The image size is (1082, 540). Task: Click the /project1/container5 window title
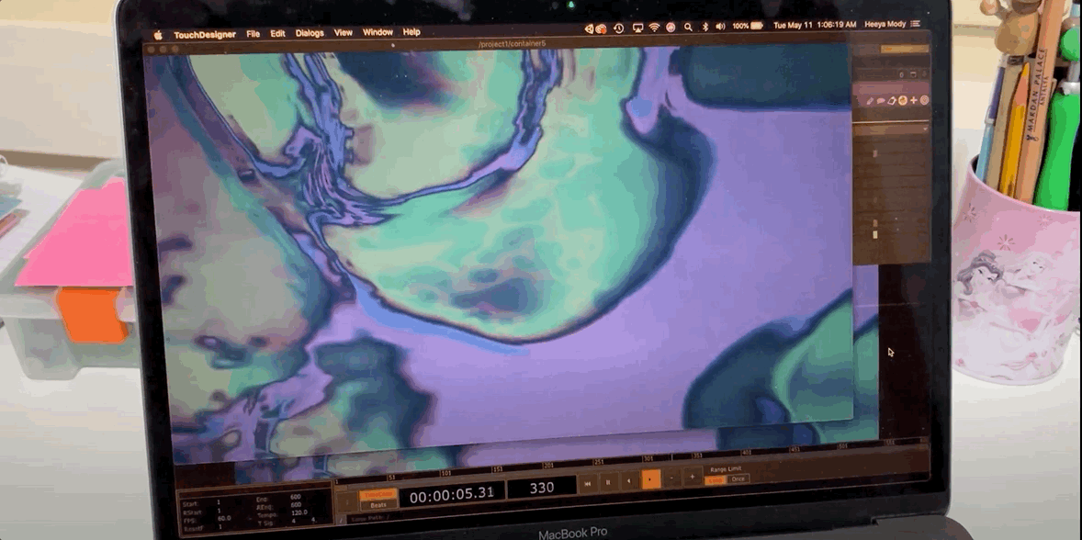[x=512, y=44]
